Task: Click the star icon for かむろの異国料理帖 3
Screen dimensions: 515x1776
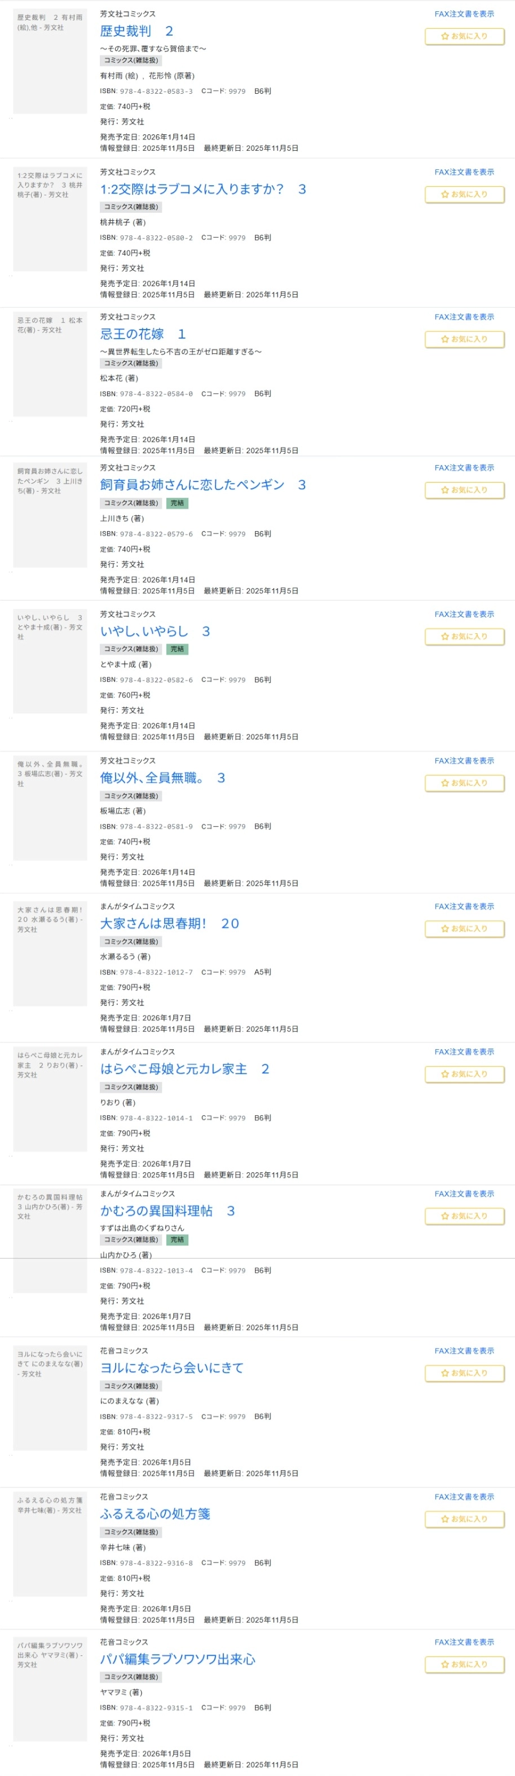Action: [x=444, y=1216]
